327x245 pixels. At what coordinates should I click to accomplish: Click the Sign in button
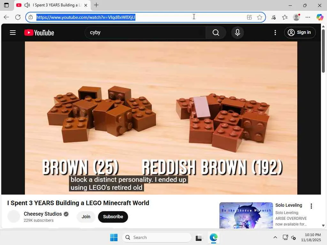[x=300, y=33]
